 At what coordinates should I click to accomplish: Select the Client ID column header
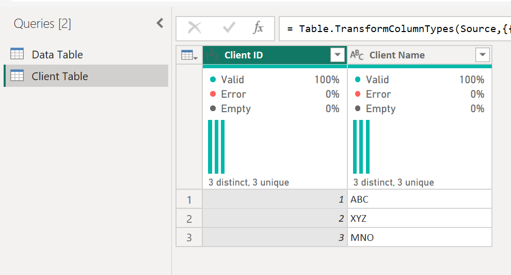tap(275, 55)
